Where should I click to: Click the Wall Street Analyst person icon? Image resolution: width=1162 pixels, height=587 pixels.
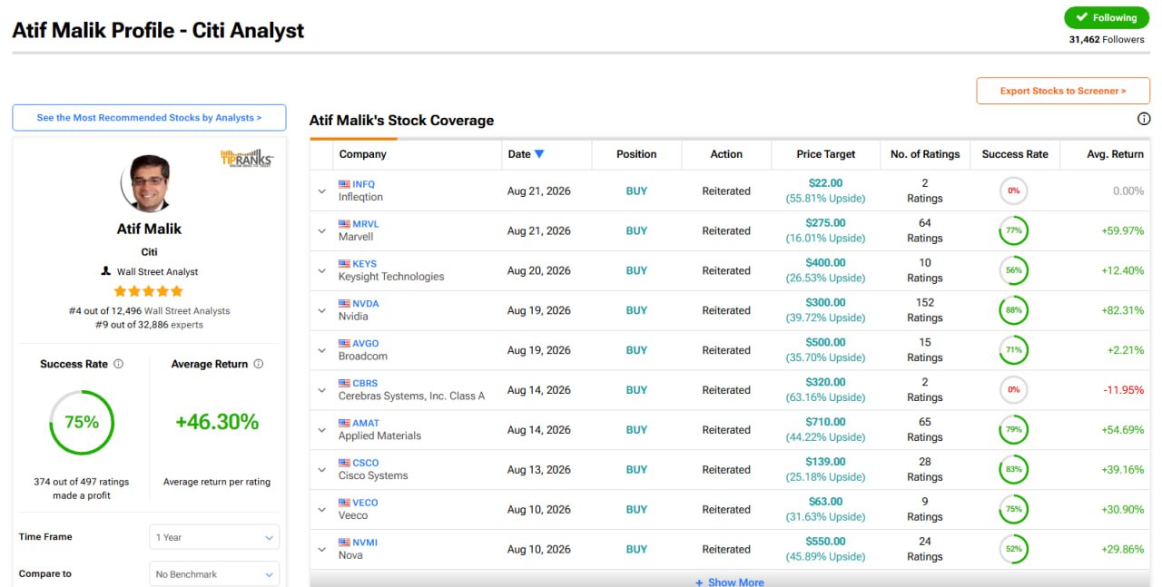pos(105,271)
